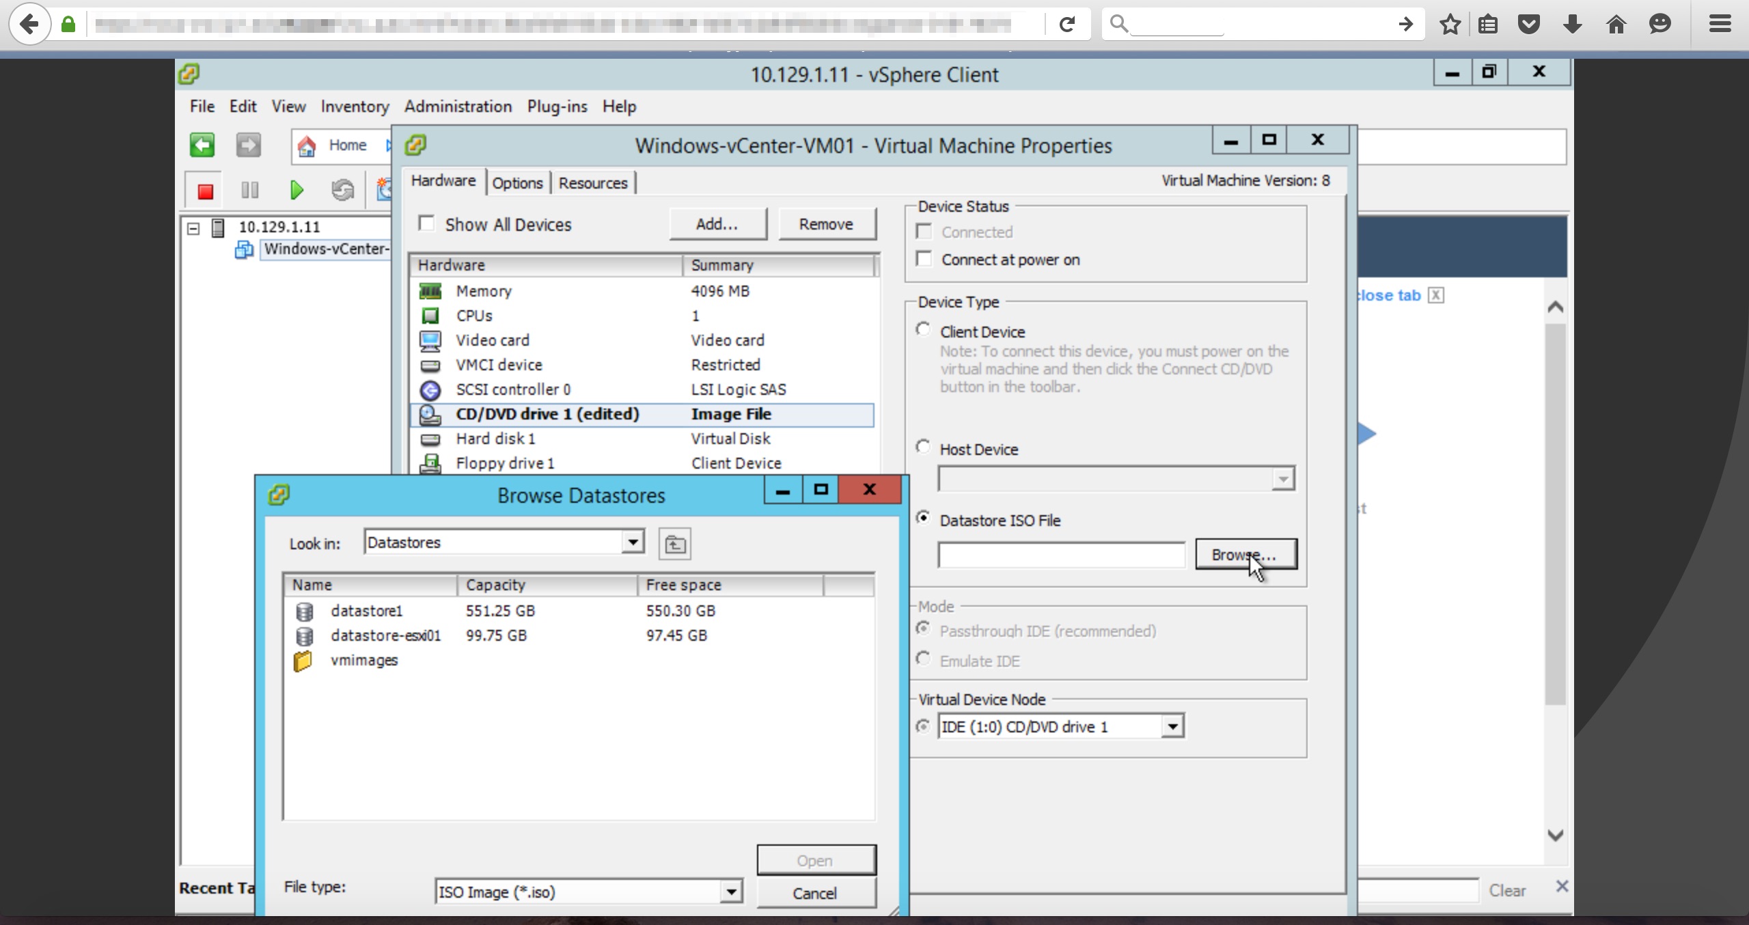
Task: Switch to the Options tab
Action: 517,183
